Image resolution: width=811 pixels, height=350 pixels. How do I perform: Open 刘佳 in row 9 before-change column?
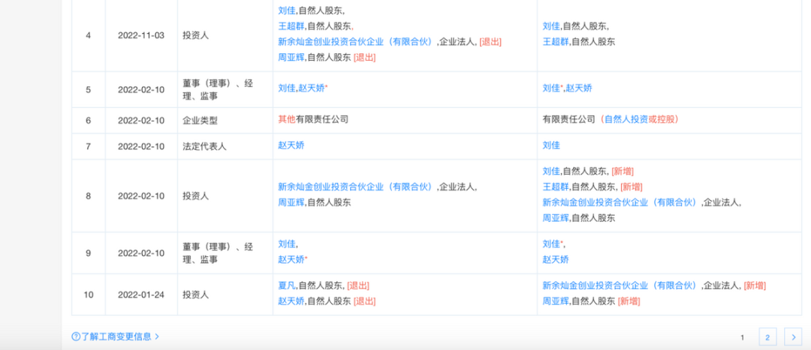[x=287, y=244]
